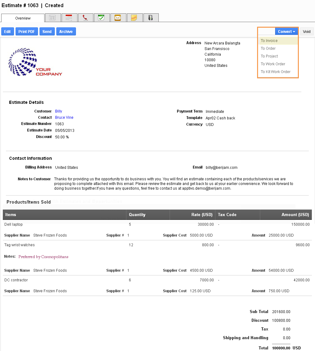The image size is (315, 351).
Task: Select To Order conversion entry
Action: click(x=268, y=48)
